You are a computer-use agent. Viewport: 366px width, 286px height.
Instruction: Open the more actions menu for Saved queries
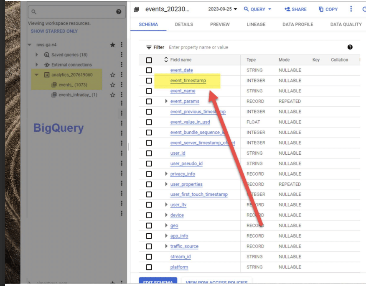[x=122, y=55]
